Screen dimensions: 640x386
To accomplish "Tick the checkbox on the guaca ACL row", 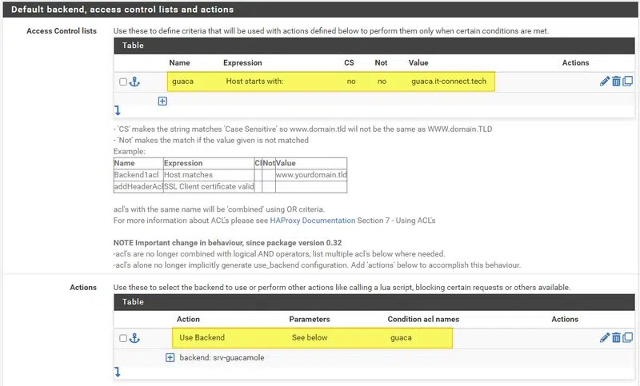I will 123,82.
